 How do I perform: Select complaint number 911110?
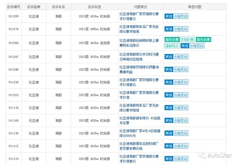tap(13, 159)
